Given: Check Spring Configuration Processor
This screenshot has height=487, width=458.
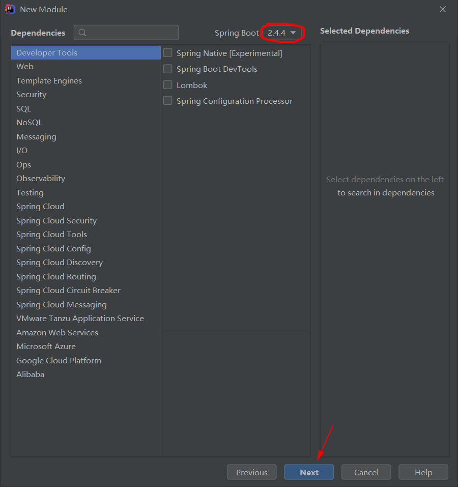Looking at the screenshot, I should (167, 100).
